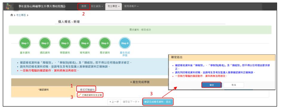Go to Step 3 學歷資料 circle
Image resolution: width=281 pixels, height=109 pixels.
(x=65, y=43)
